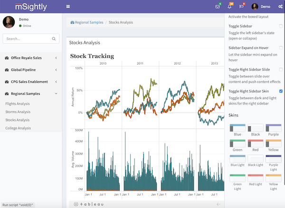Viewport: 285px width, 208px height.
Task: Enable Sidebar Expand on Hover checkbox
Action: tap(281, 48)
